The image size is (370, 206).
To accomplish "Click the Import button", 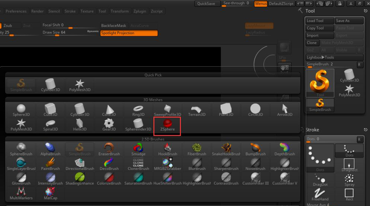I will click(320, 35).
